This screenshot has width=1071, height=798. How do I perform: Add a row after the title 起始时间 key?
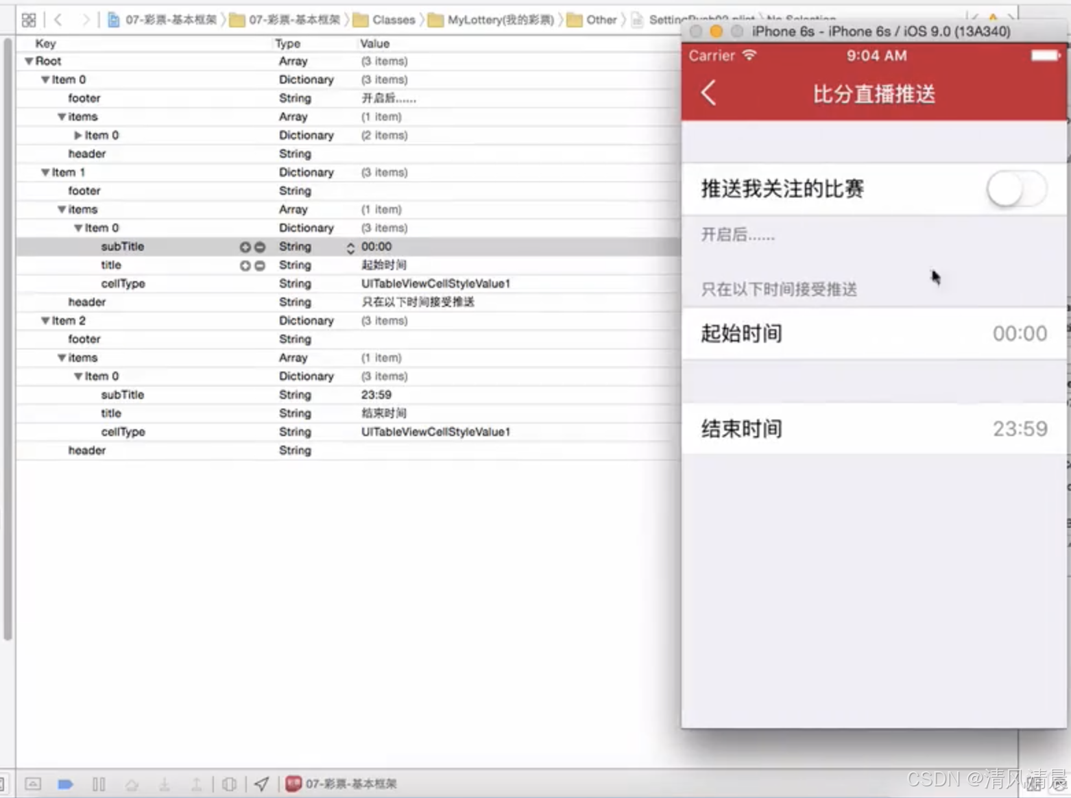pyautogui.click(x=245, y=265)
